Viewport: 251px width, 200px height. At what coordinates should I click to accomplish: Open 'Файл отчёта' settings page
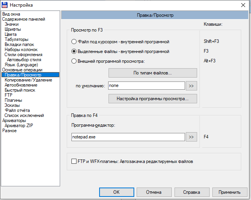[x=17, y=110]
